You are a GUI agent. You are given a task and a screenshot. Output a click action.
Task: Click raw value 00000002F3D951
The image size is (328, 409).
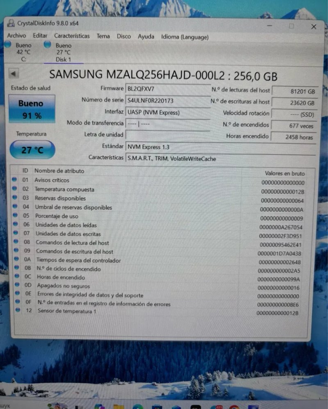pyautogui.click(x=280, y=236)
